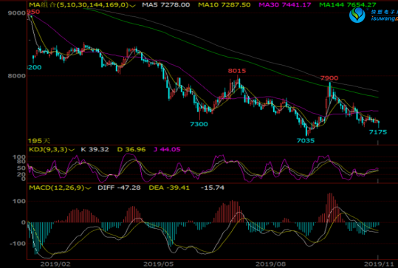This screenshot has height=268, width=398.
Task: Click the MA144 7654.27 value
Action: (348, 4)
